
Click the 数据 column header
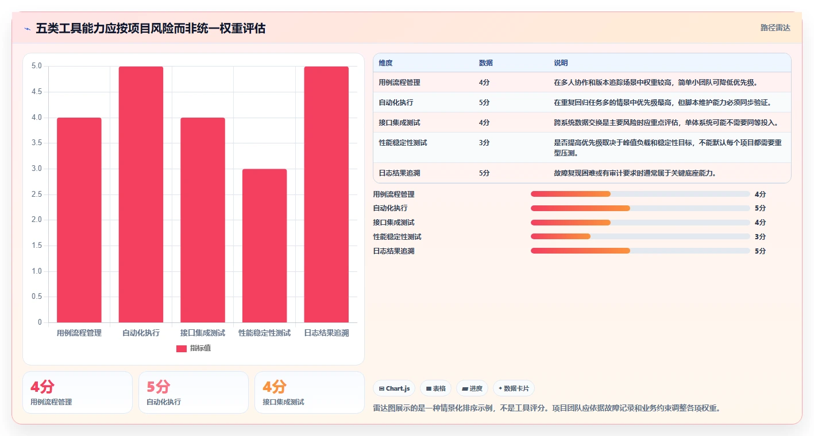pyautogui.click(x=485, y=63)
